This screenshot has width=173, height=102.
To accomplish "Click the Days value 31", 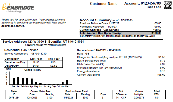I will (103, 98).
